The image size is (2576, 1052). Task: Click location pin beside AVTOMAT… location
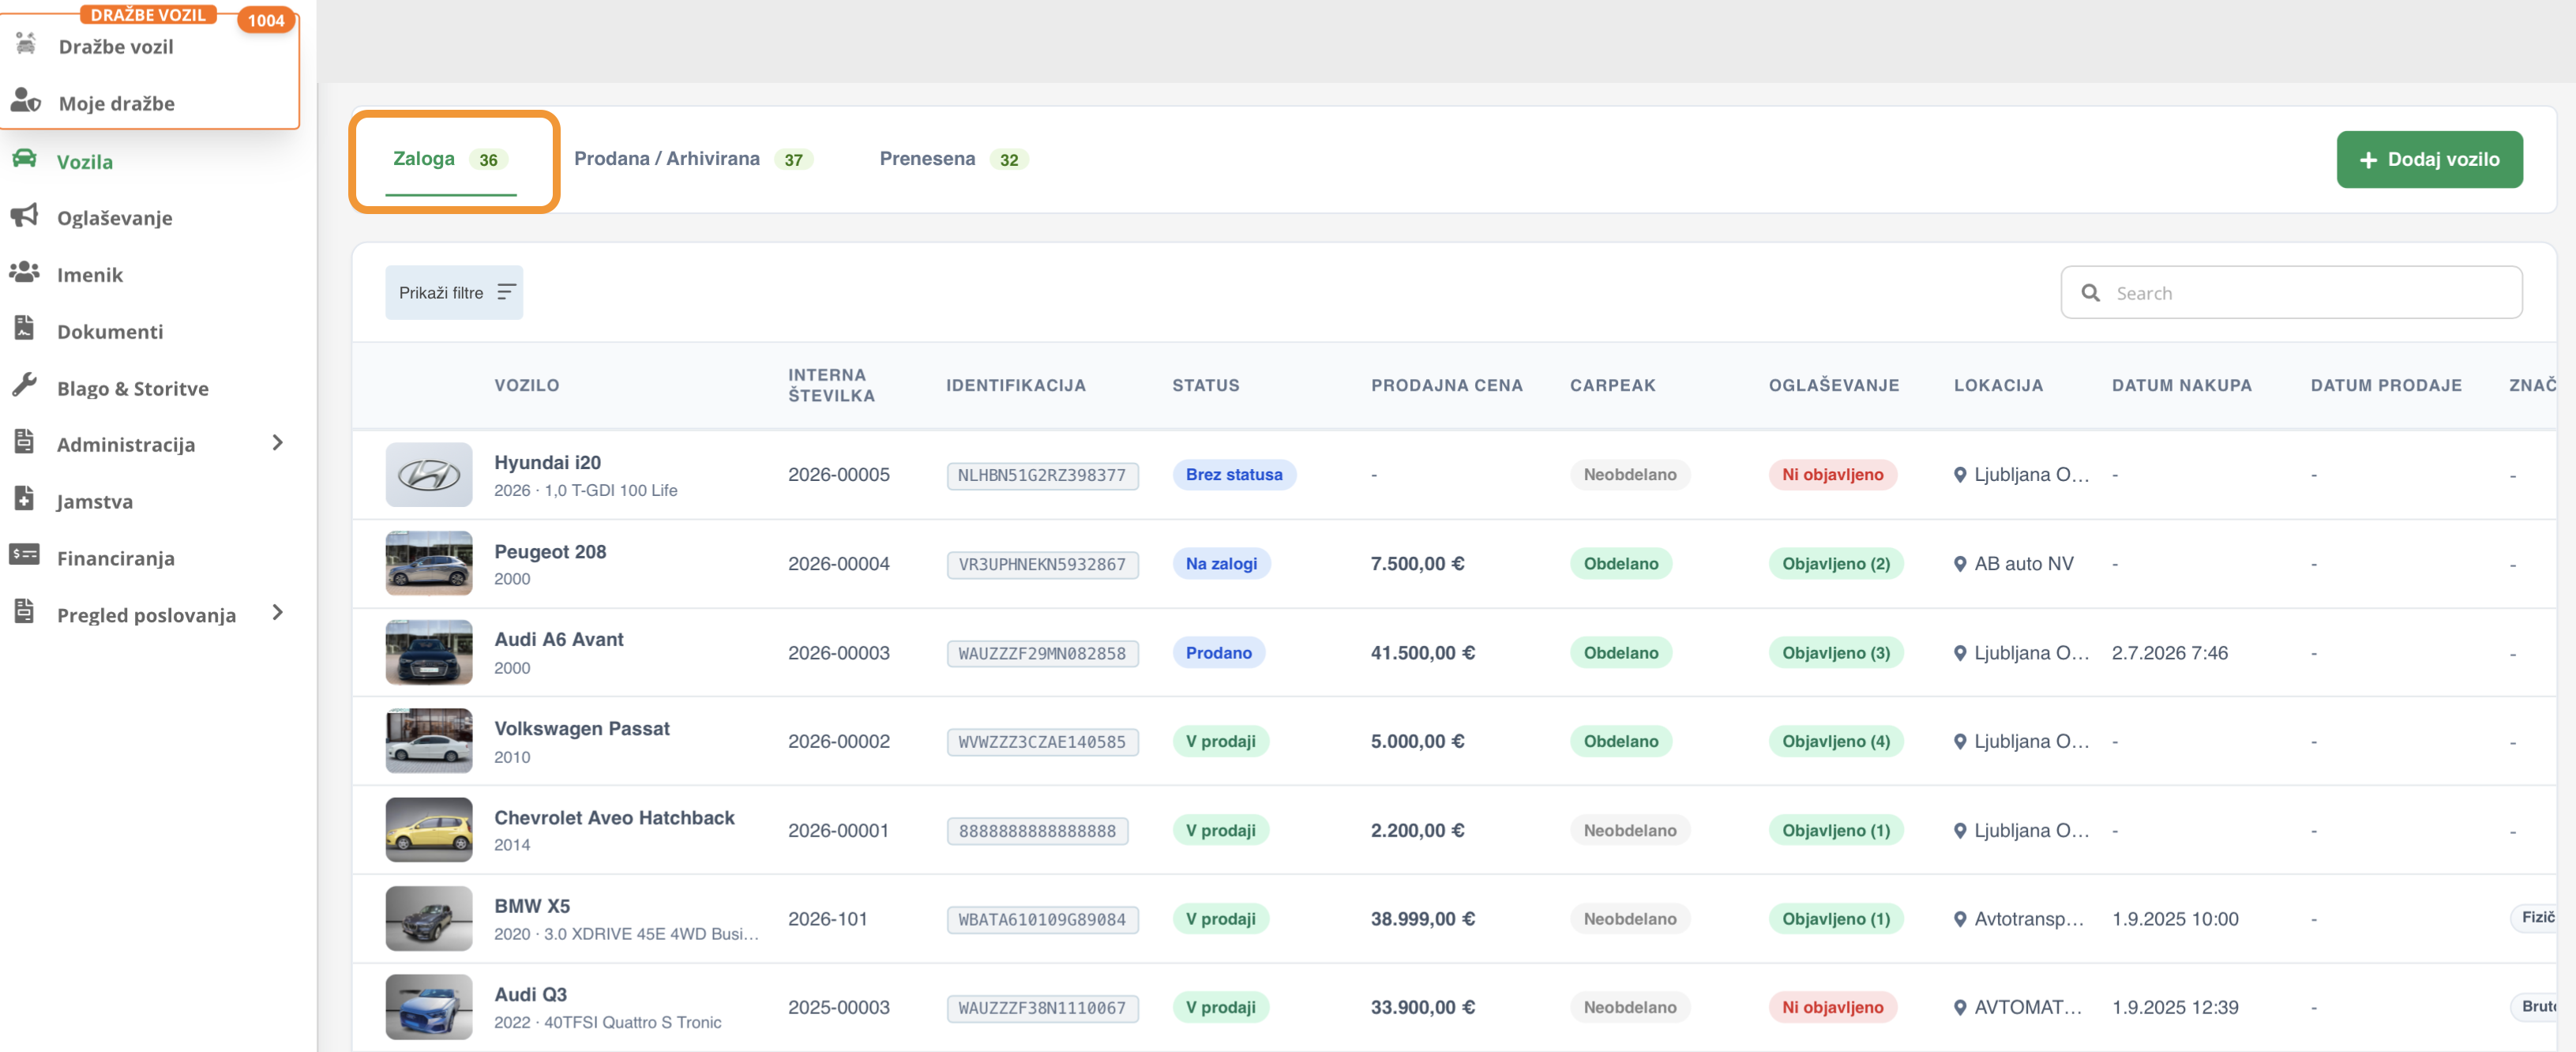click(x=1960, y=1008)
